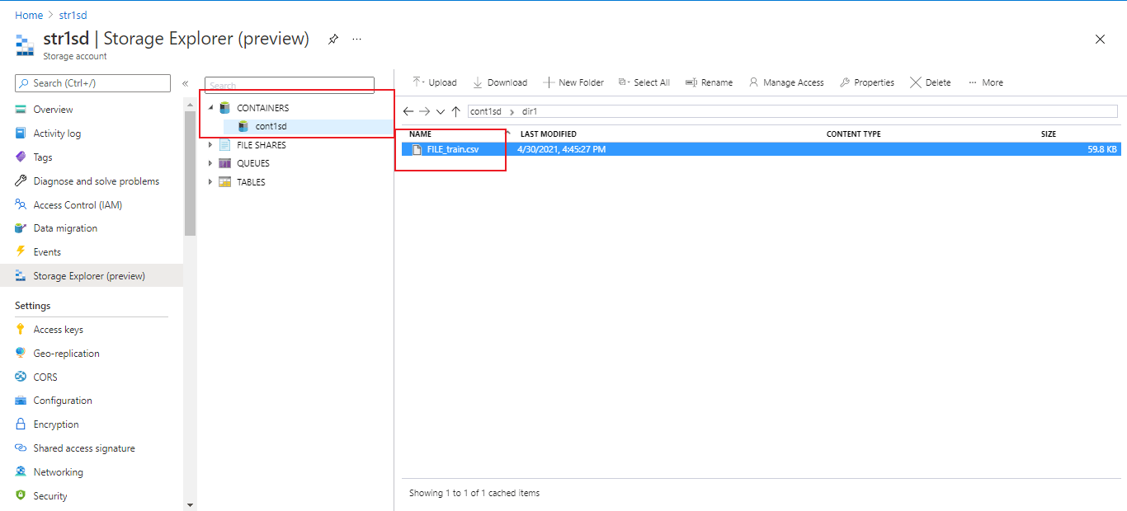Switch to the Access keys settings page

(60, 329)
